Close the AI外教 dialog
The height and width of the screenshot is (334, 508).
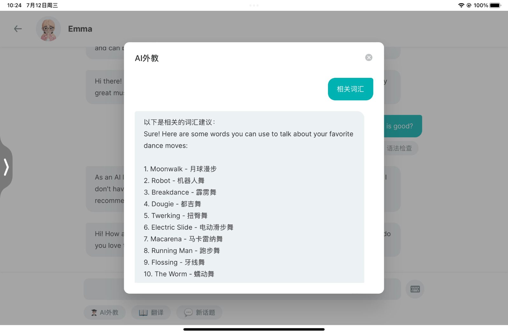(x=369, y=58)
